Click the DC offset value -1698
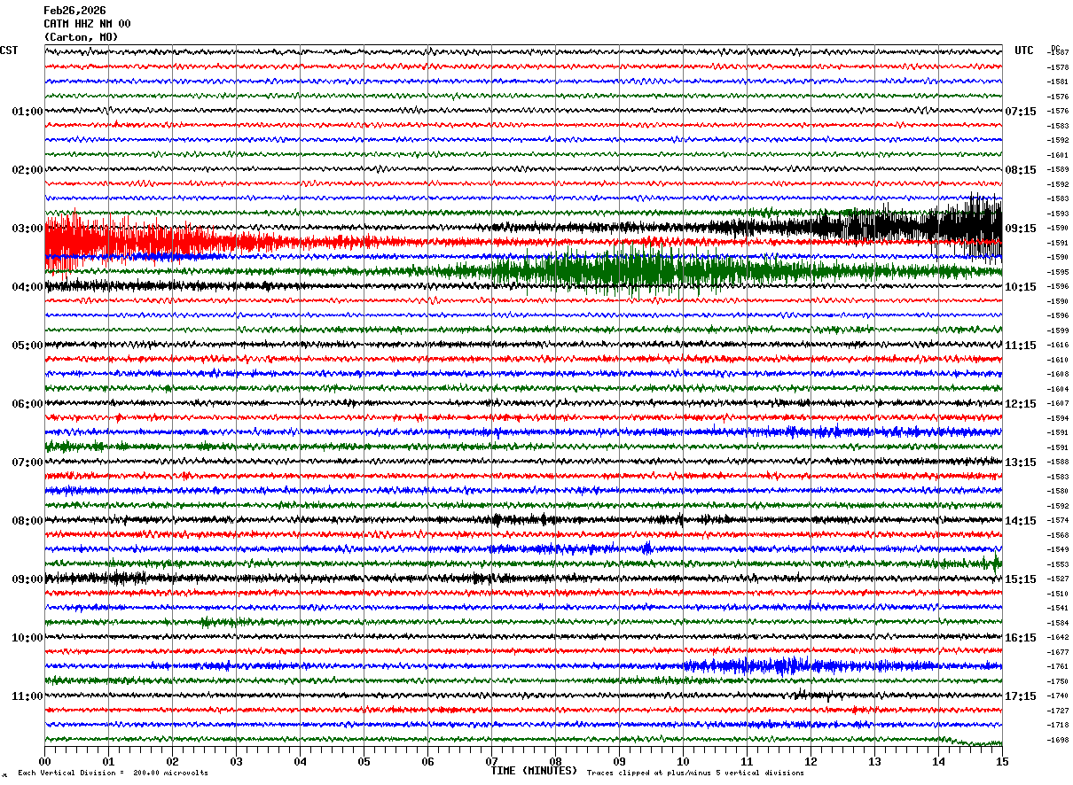 [1059, 740]
